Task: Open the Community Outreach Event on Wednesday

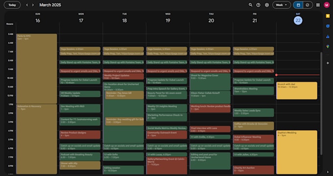Action: tap(166, 134)
